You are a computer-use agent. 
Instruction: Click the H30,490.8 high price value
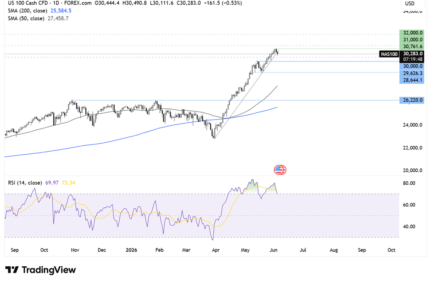(x=135, y=3)
